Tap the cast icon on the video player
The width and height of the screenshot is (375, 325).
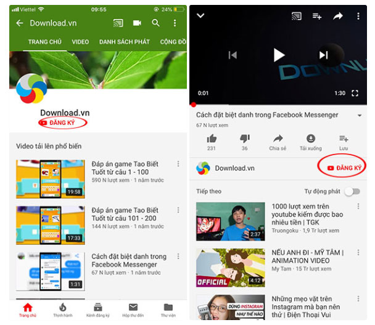coord(297,16)
